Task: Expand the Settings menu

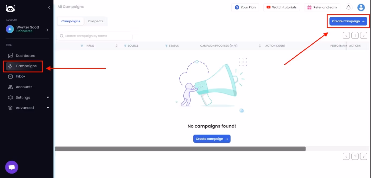Action: 23,97
